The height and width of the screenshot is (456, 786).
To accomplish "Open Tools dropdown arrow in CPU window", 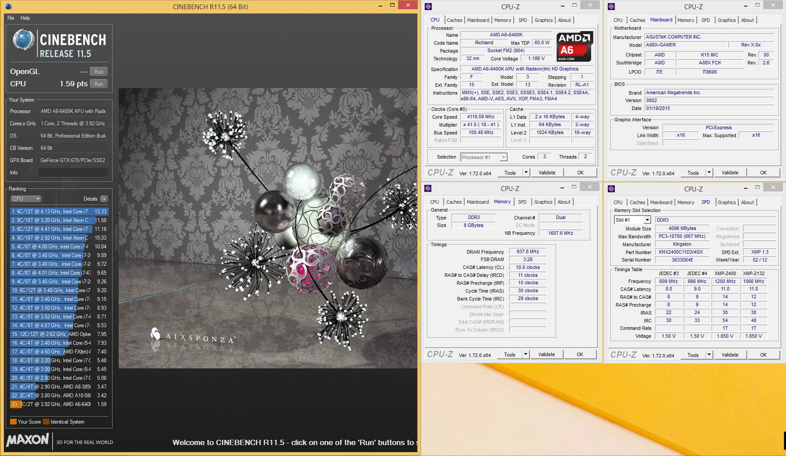I will [x=526, y=173].
